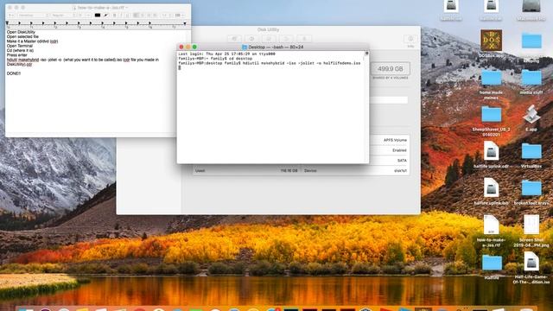The height and width of the screenshot is (311, 553).
Task: Click First Aid icon in Disk Utility toolbar
Action: point(234,38)
